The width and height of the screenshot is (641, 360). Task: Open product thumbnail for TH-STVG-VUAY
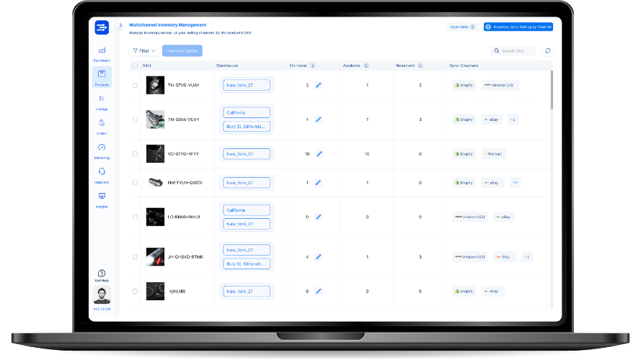(155, 85)
